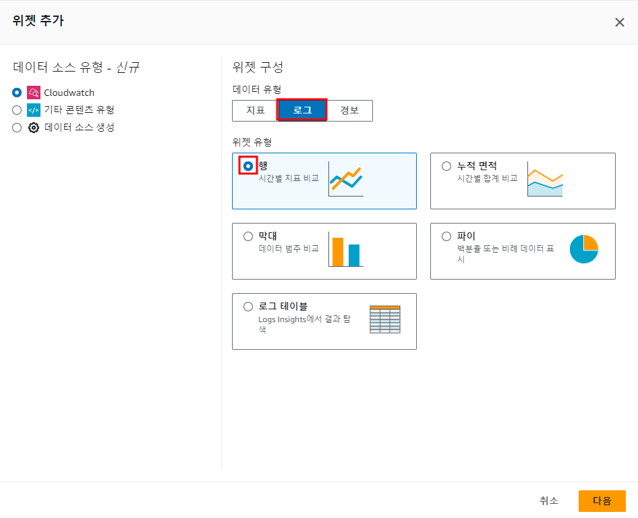Click the pie chart icon in 파이 card
The image size is (638, 518).
584,249
